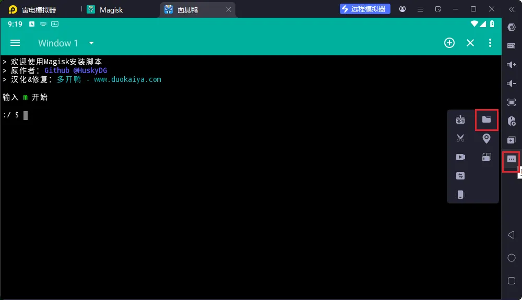Image resolution: width=522 pixels, height=300 pixels.
Task: Click the APK install icon
Action: 460,119
